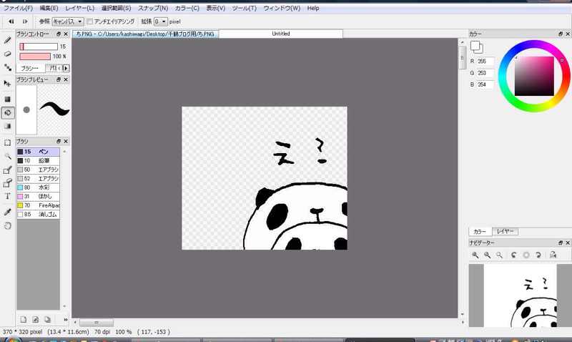Select the Move tool arrow icon
This screenshot has height=342, width=572.
click(x=7, y=83)
